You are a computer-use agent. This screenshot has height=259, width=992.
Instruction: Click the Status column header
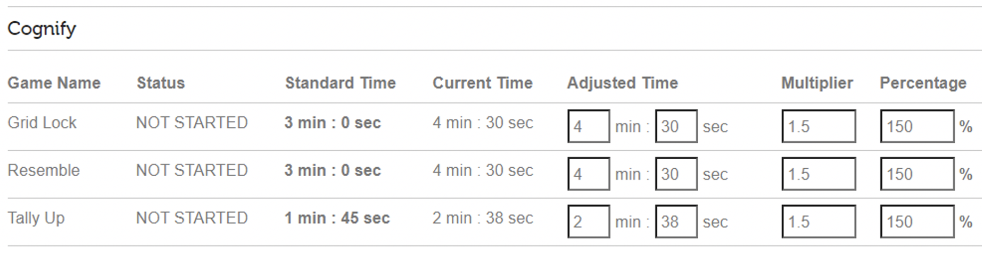161,83
